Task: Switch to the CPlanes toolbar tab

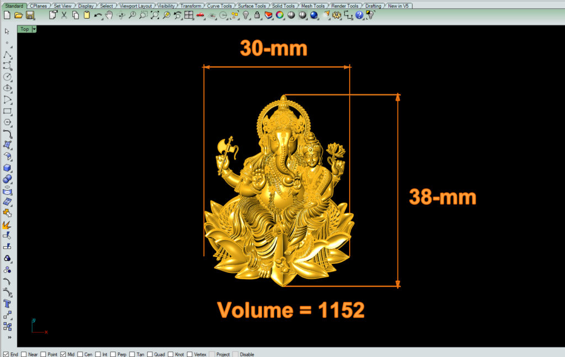Action: pyautogui.click(x=38, y=6)
